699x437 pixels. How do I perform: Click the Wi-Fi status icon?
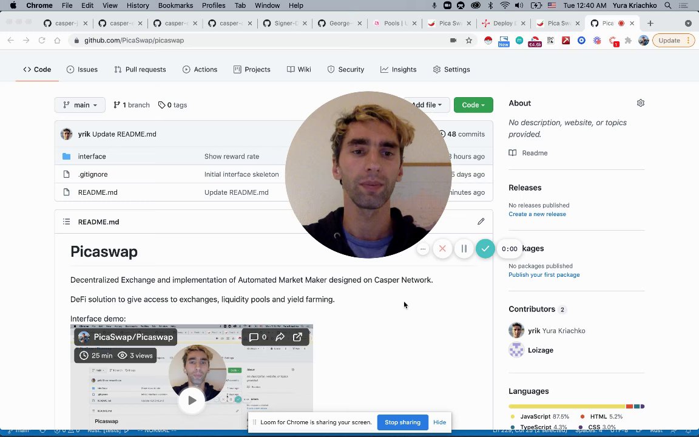click(505, 5)
